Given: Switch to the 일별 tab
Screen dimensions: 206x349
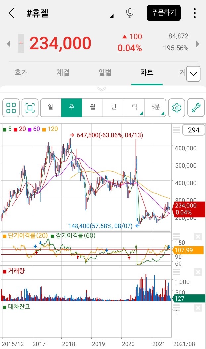Looking at the screenshot, I should 105,72.
